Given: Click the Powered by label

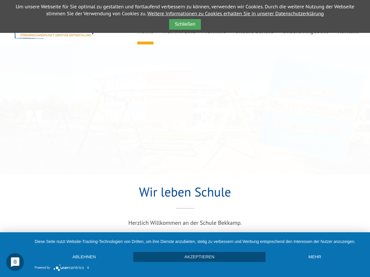Looking at the screenshot, I should click(42, 268).
